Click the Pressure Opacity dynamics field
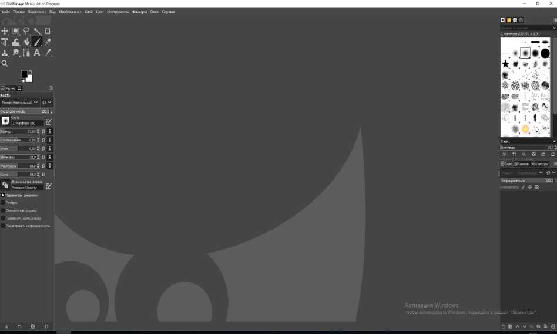The width and height of the screenshot is (557, 334). [28, 188]
